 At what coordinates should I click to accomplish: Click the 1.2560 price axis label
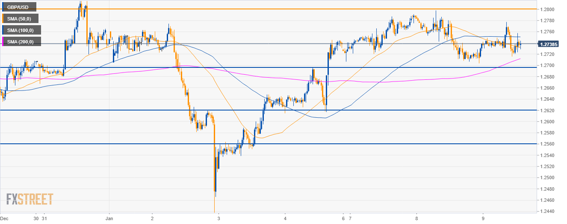(x=547, y=144)
